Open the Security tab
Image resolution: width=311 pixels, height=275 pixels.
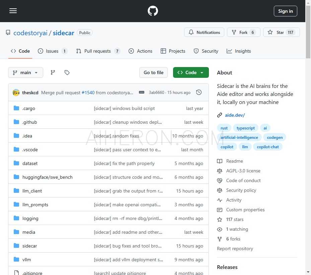(x=206, y=51)
